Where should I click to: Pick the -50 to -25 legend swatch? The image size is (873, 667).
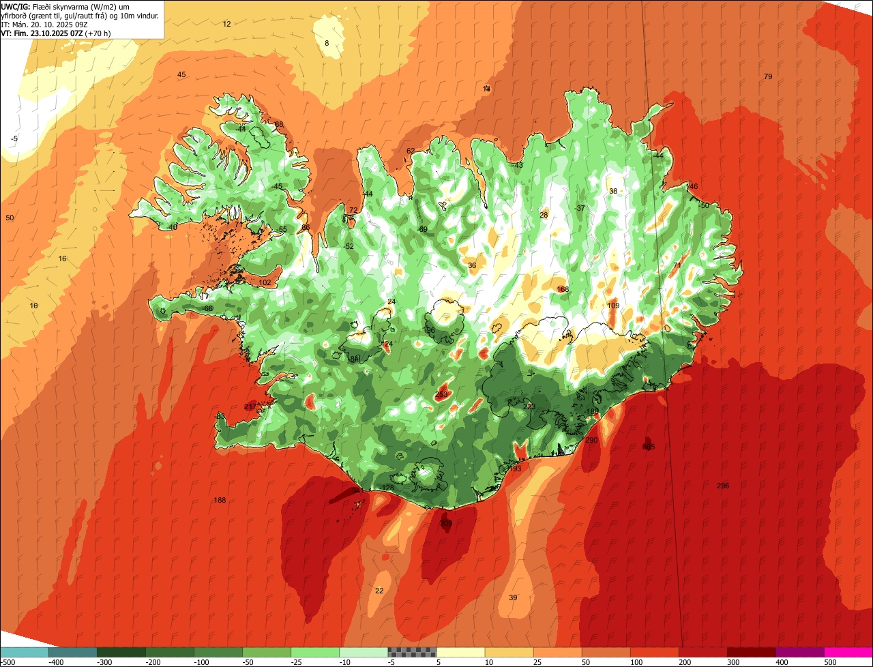coord(266,652)
